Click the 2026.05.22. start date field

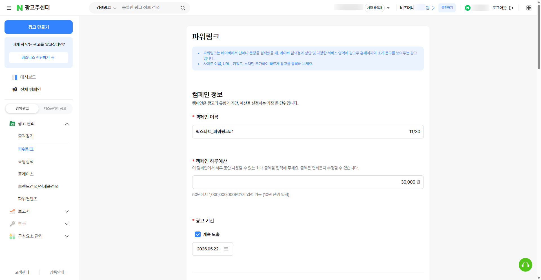tap(213, 249)
